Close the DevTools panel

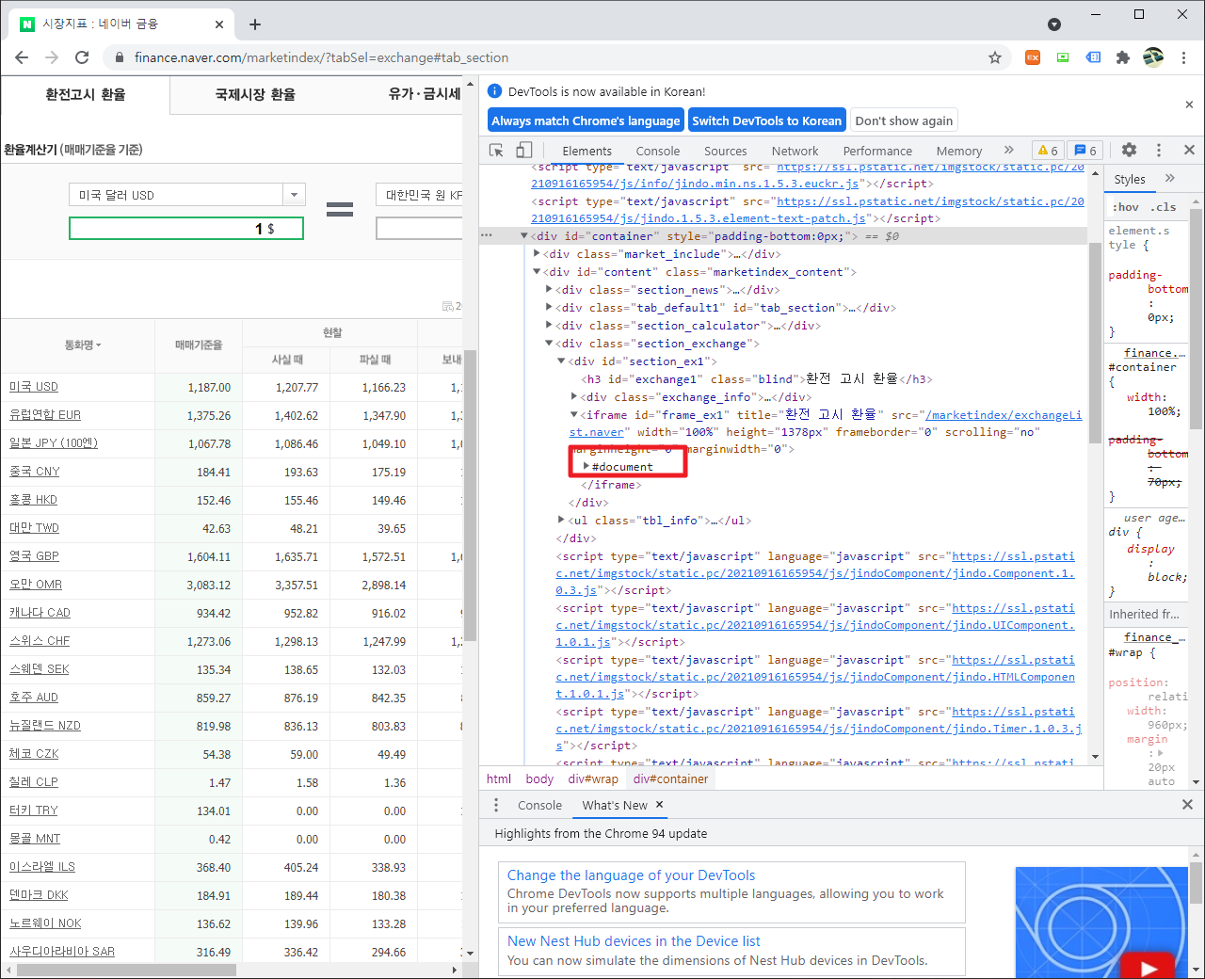coord(1189,150)
